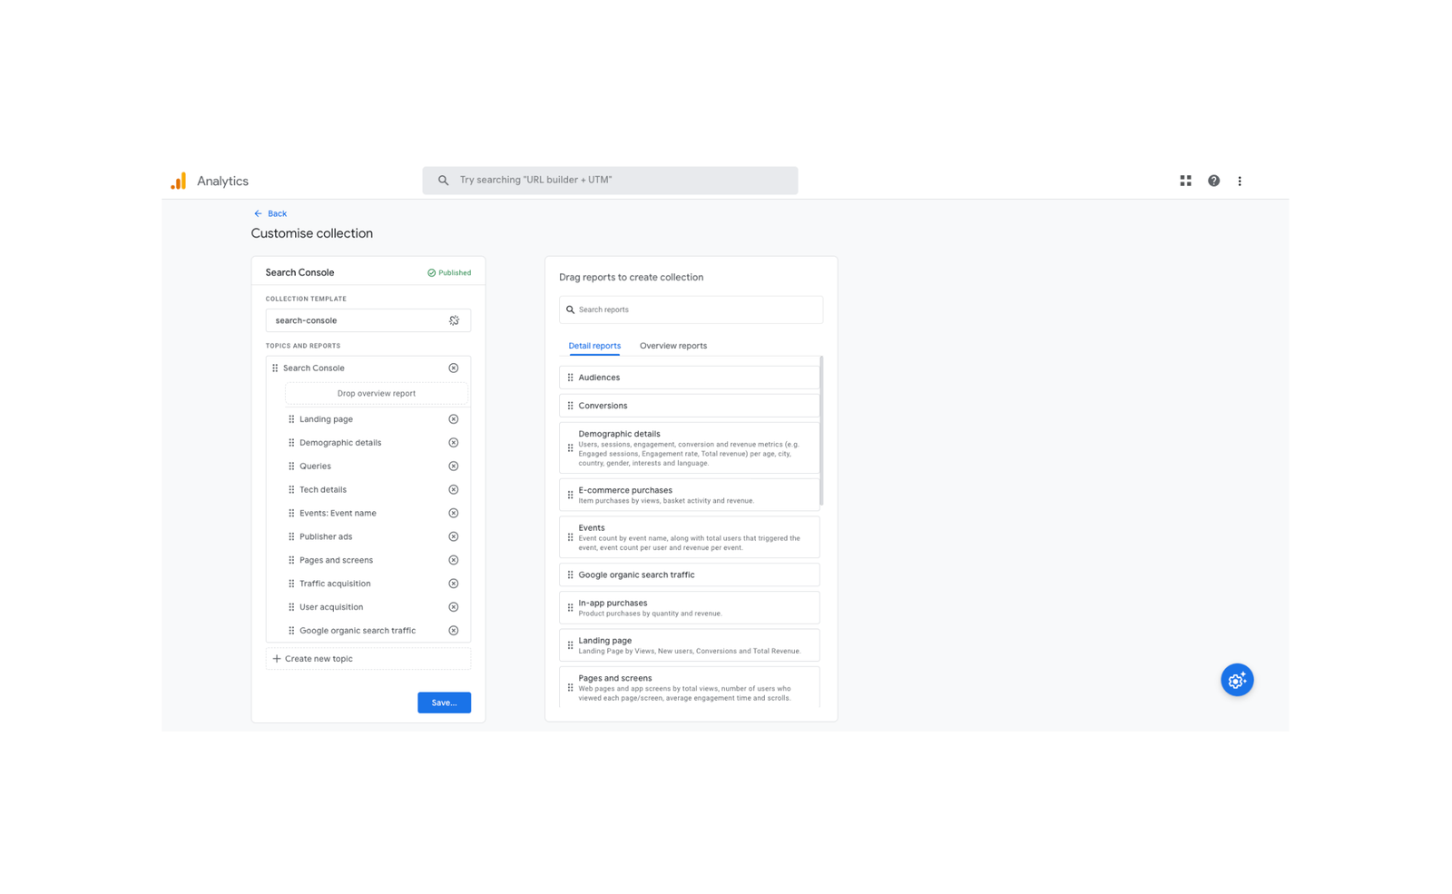Open the three-dot more options menu
The width and height of the screenshot is (1452, 894).
point(1240,181)
